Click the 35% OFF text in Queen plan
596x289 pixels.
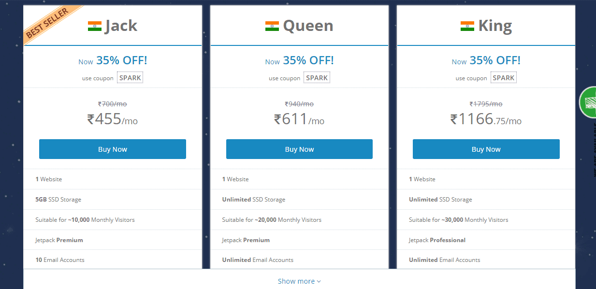tap(308, 60)
